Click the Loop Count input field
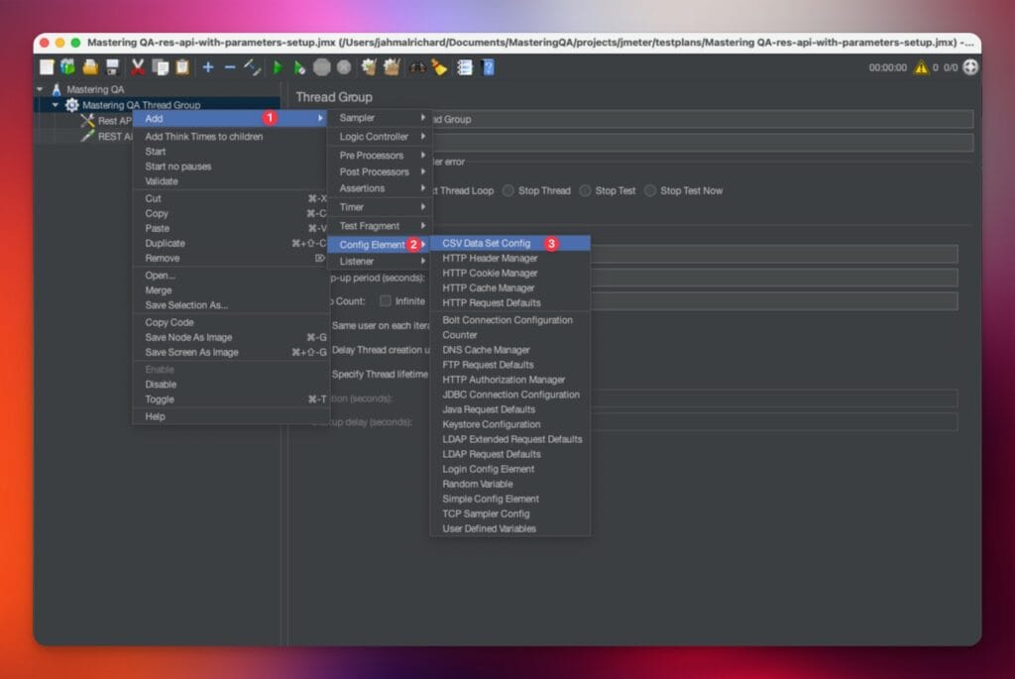Image resolution: width=1015 pixels, height=679 pixels. tap(773, 301)
